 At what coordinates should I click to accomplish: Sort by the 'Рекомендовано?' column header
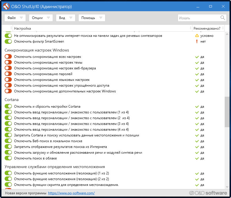pyautogui.click(x=208, y=28)
